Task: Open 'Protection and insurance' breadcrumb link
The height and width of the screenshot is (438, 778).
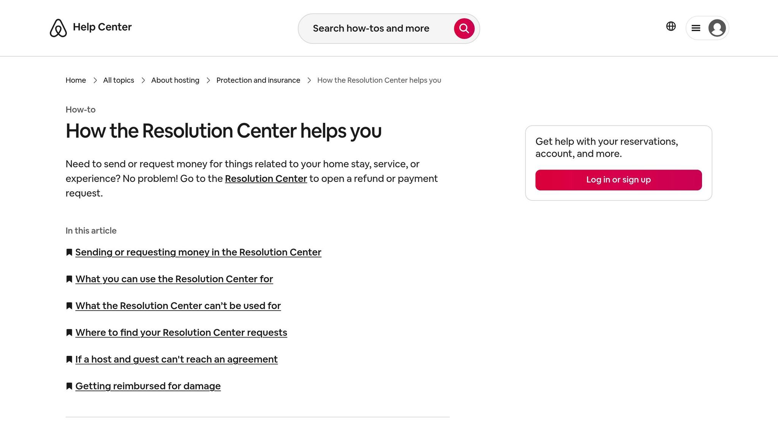Action: tap(258, 80)
